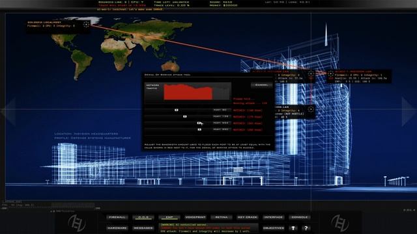Screen dimensions: 417x234
Task: Launch the D.O.S attack tool button
Action: (x=143, y=217)
